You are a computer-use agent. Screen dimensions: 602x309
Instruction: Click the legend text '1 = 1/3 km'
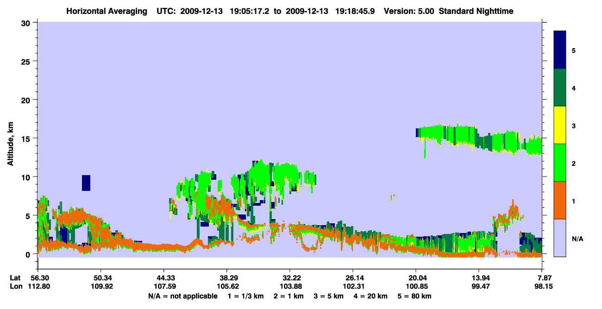click(x=245, y=296)
